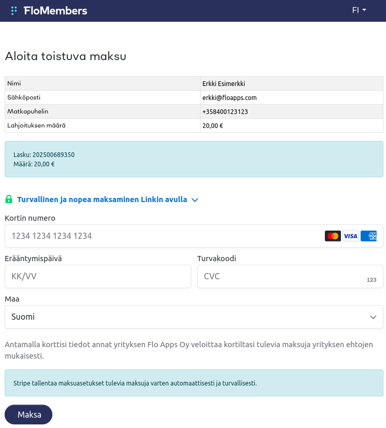Click the American Express card icon
386x428 pixels.
(368, 236)
